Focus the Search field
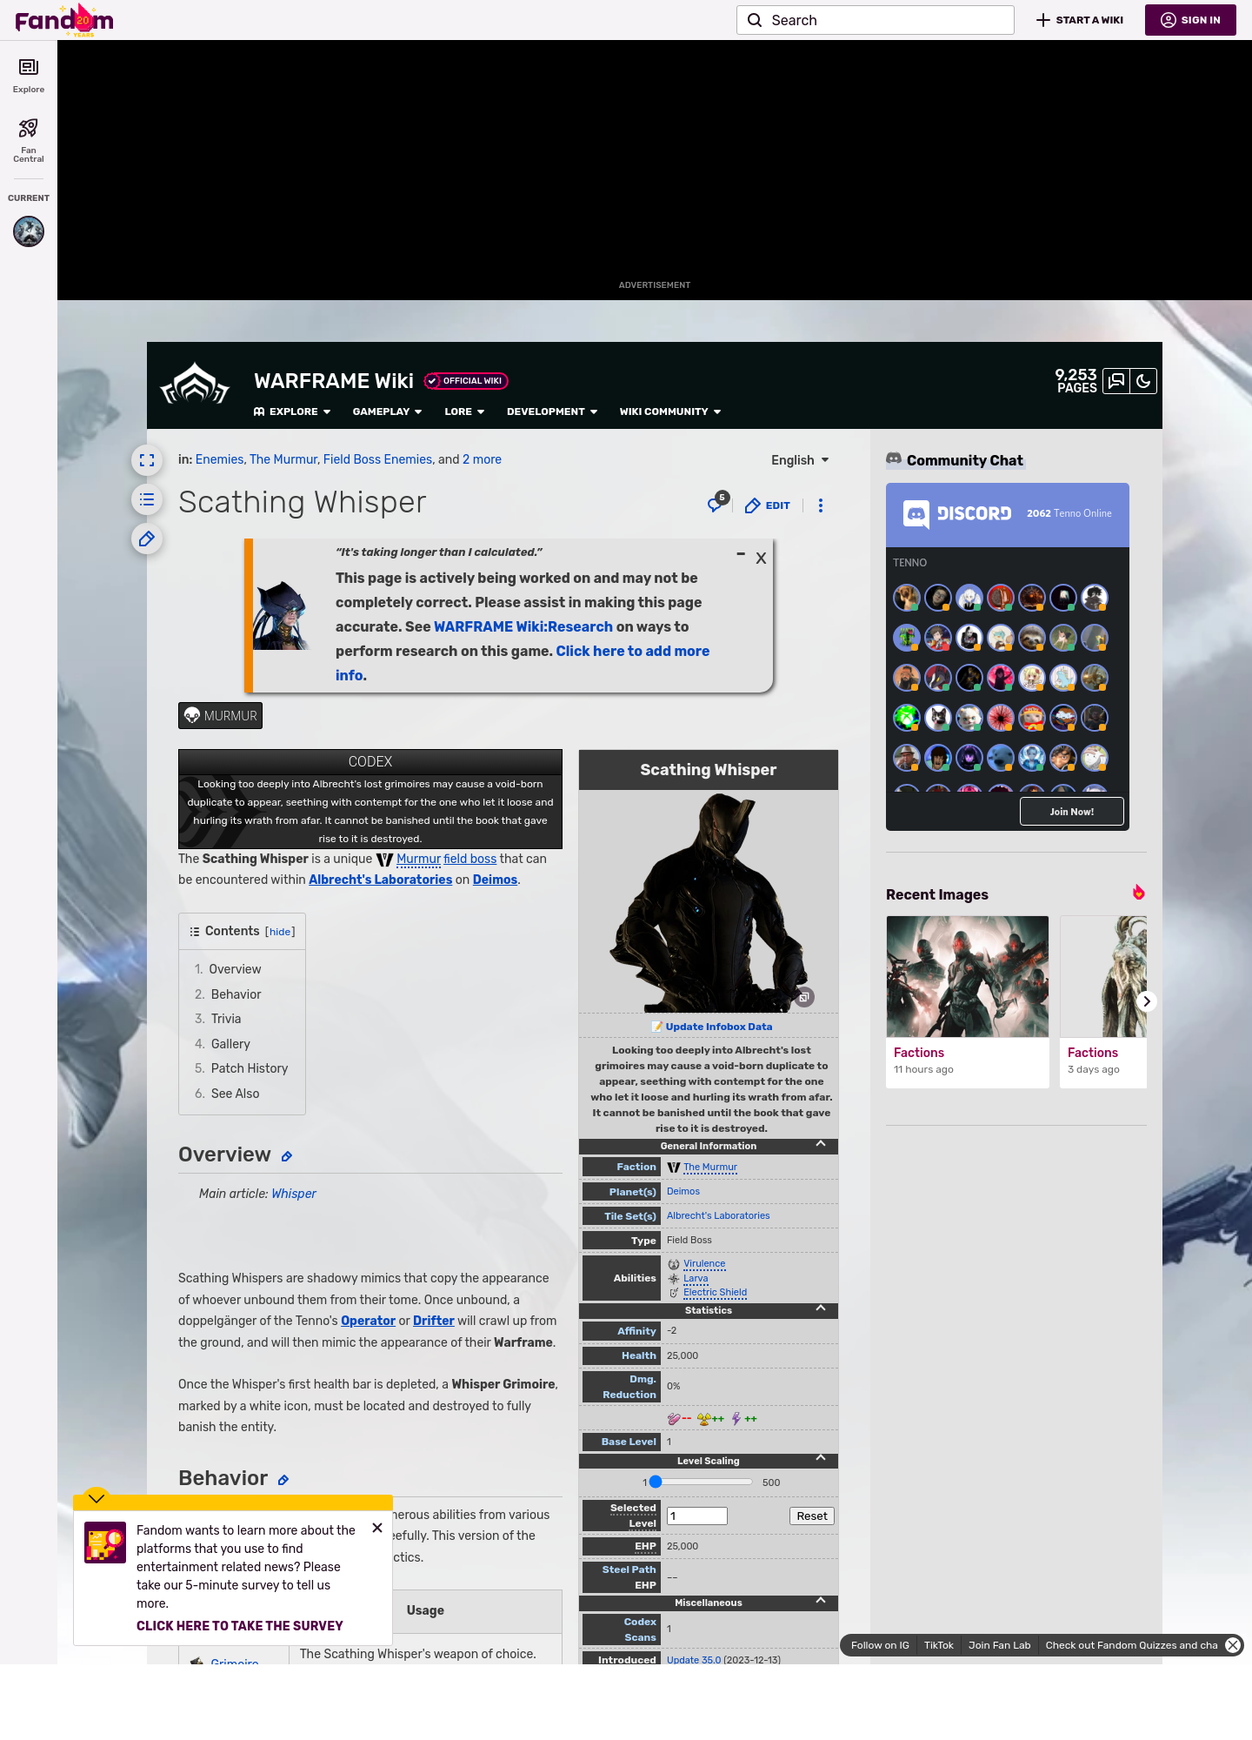The height and width of the screenshot is (1740, 1252). point(876,20)
